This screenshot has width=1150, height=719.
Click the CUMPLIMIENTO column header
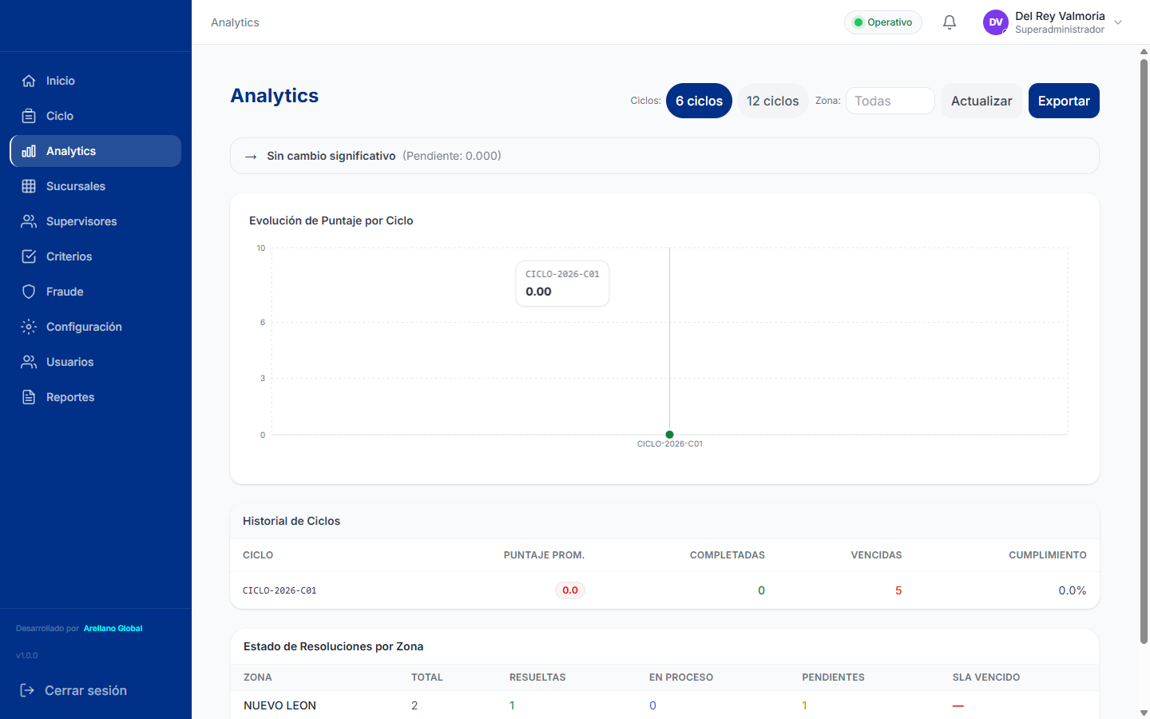1048,555
